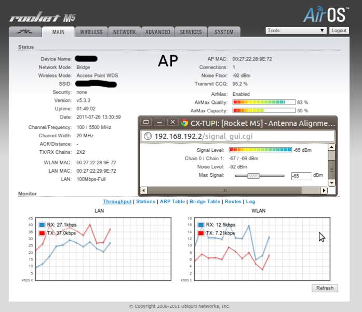The height and width of the screenshot is (312, 362).
Task: Open the Ubiquiti logo tab
Action: (x=25, y=32)
